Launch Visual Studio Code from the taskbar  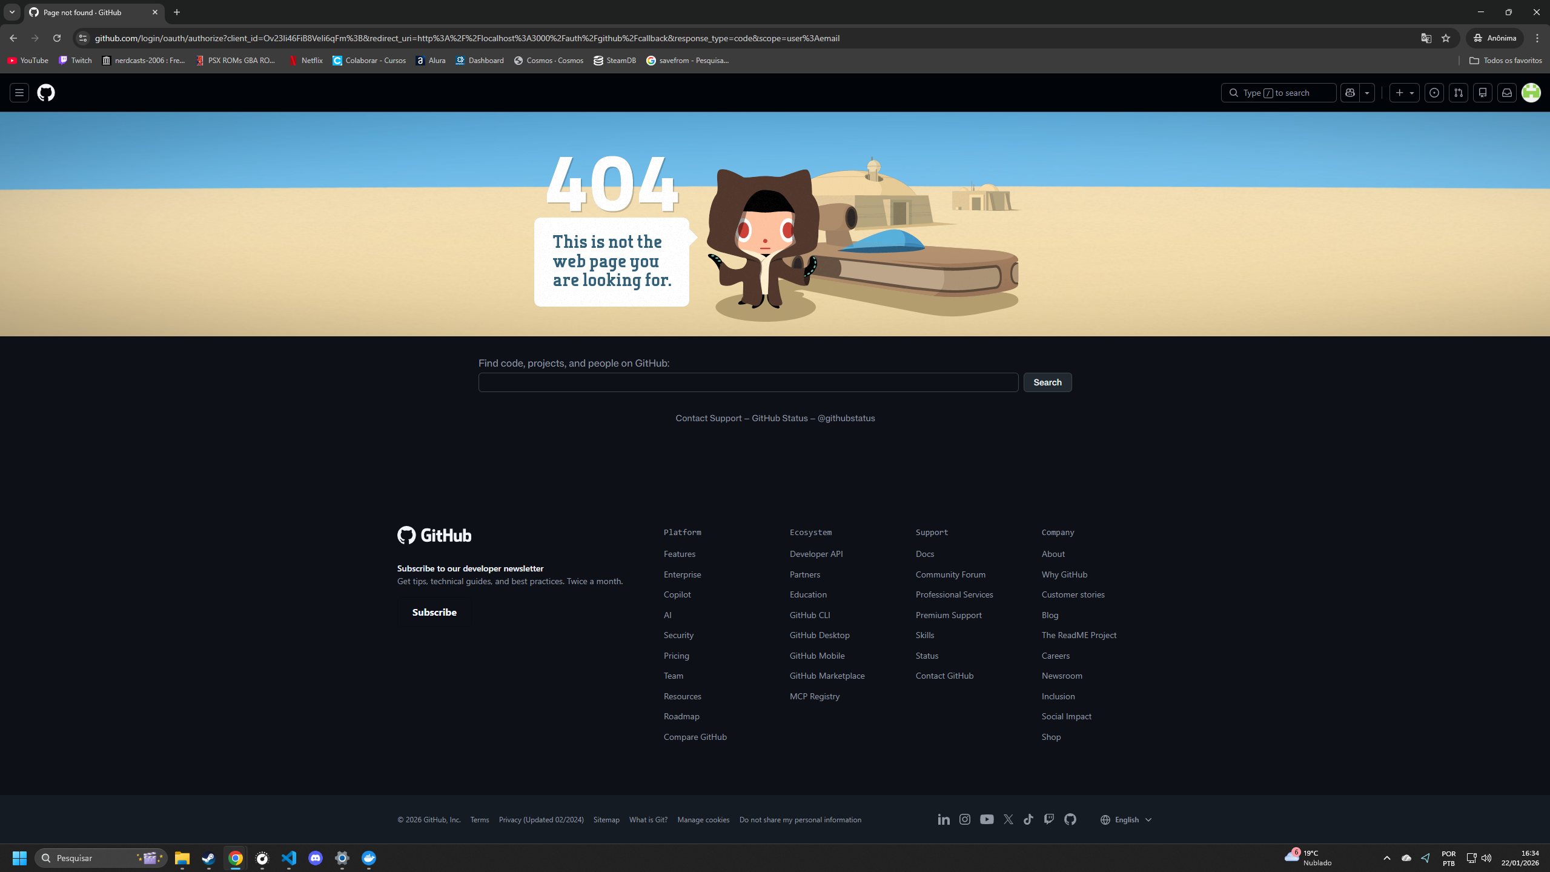click(x=289, y=857)
